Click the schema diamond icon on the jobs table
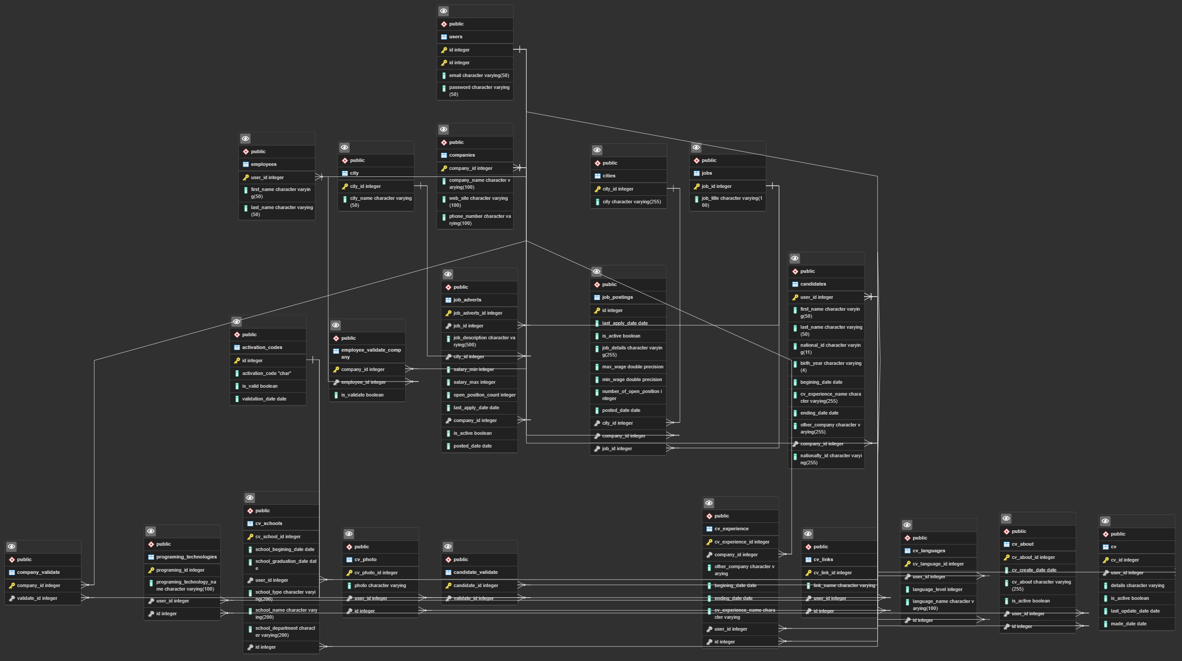1182x661 pixels. 698,160
